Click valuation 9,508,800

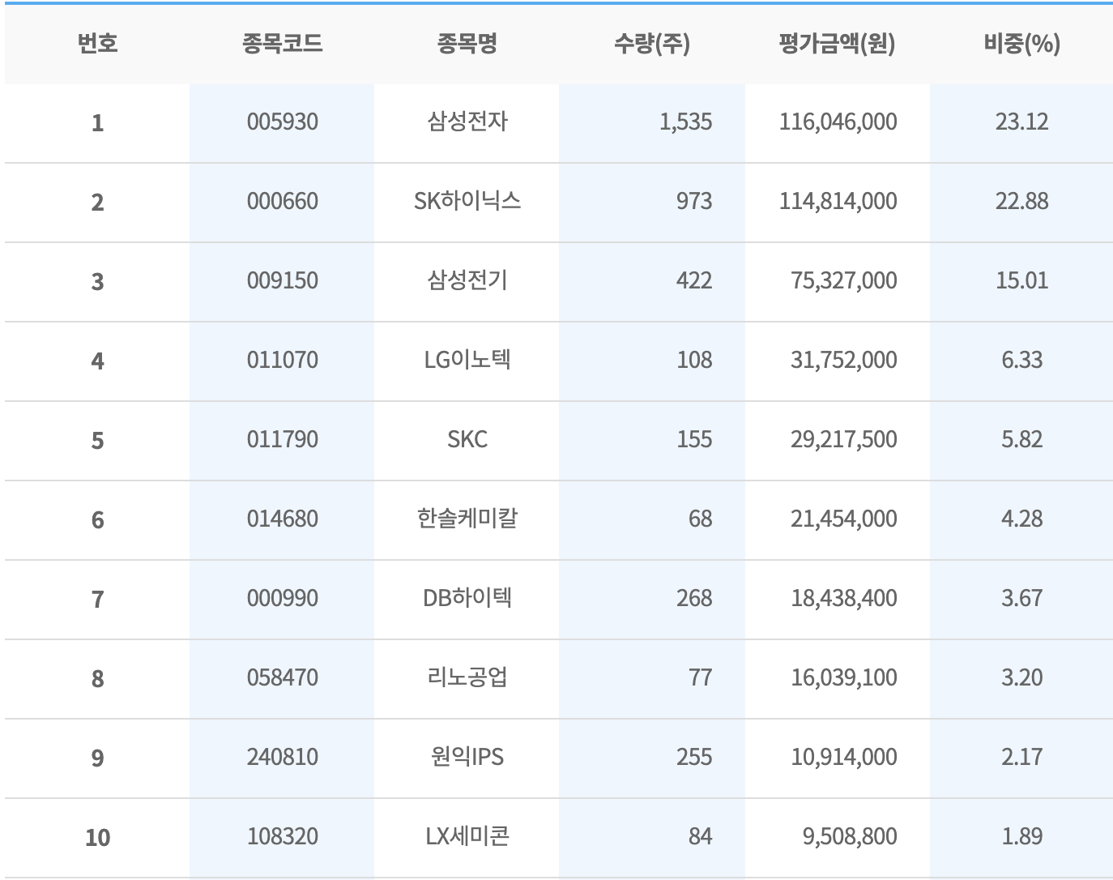point(850,837)
